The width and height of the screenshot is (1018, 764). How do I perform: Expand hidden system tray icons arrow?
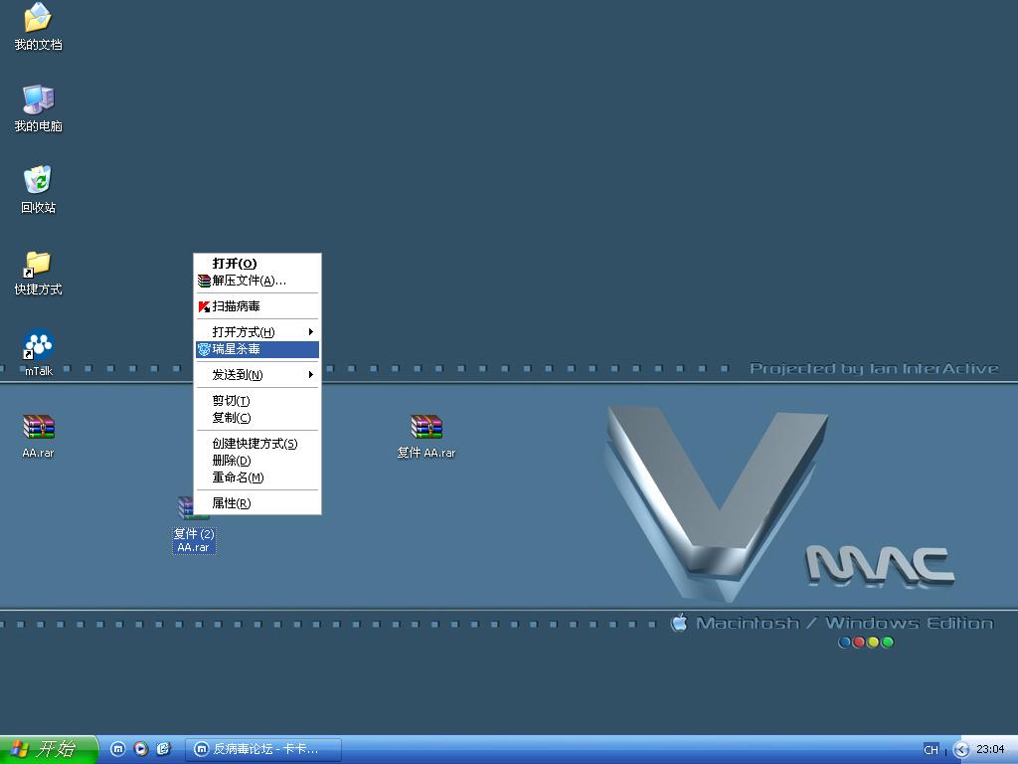click(961, 750)
